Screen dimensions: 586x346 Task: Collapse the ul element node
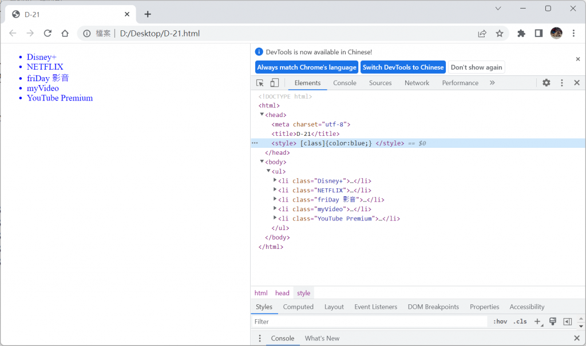point(268,171)
